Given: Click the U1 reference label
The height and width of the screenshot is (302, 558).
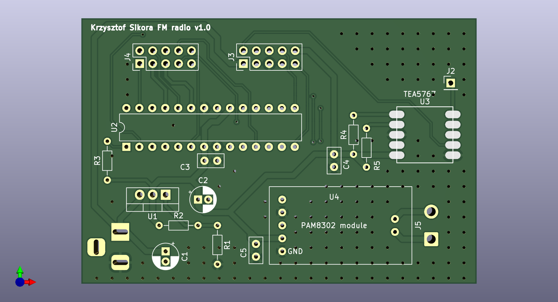Looking at the screenshot, I should [152, 217].
